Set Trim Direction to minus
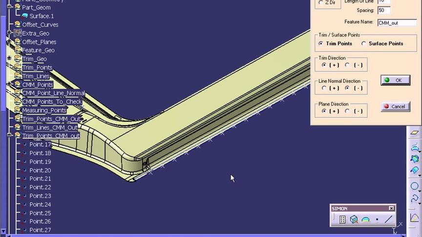The image size is (422, 237). 347,65
